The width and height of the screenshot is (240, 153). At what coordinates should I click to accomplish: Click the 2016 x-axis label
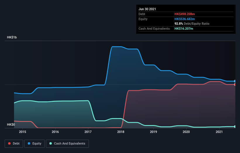tap(55, 132)
